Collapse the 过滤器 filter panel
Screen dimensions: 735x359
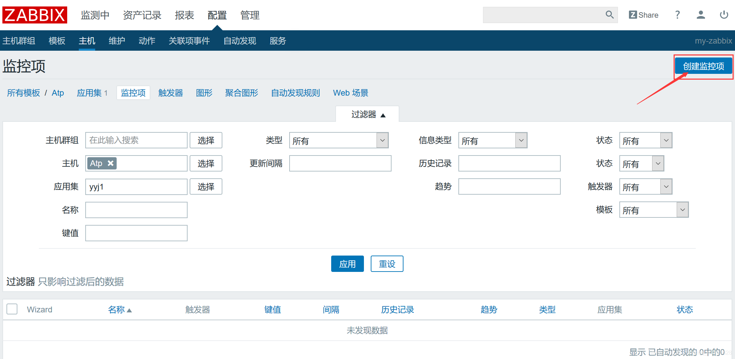tap(368, 114)
